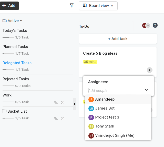This screenshot has width=164, height=147.
Task: Open the Board view dropdown
Action: (x=98, y=6)
